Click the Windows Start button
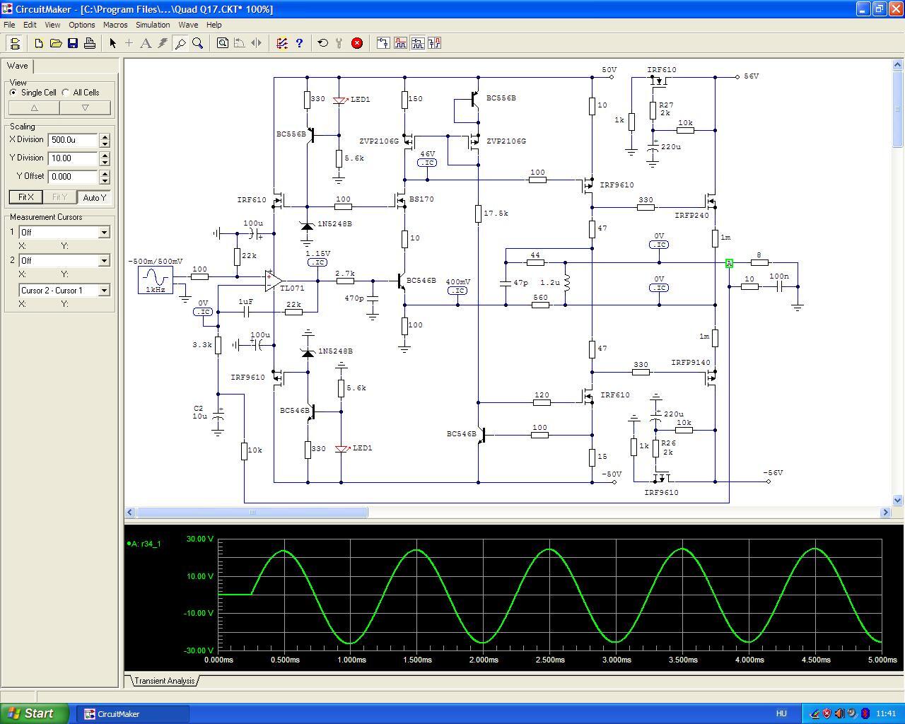Image resolution: width=905 pixels, height=724 pixels. point(35,713)
